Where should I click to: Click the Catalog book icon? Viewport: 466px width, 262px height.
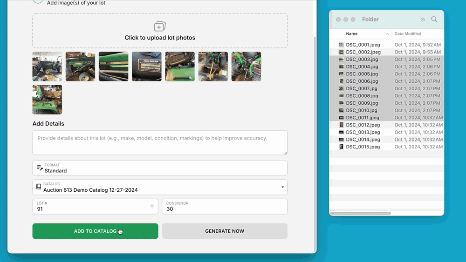point(39,187)
